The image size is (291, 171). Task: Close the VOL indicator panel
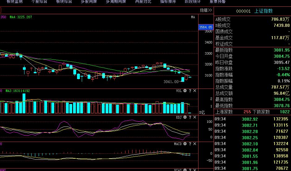pos(194,91)
